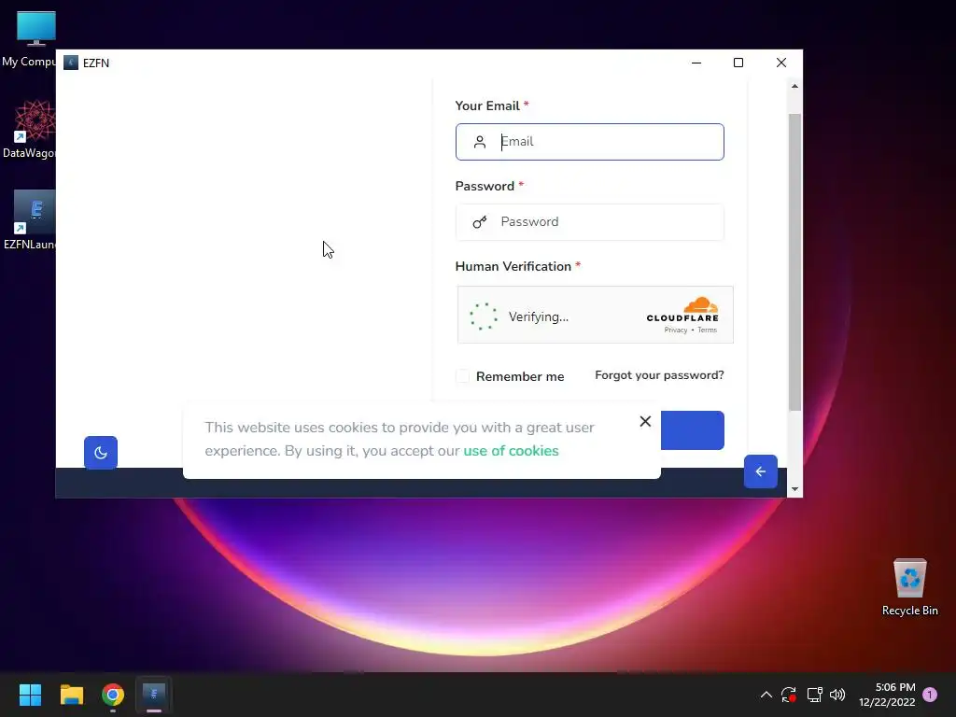
Task: Minimize the EZFN window
Action: (696, 63)
